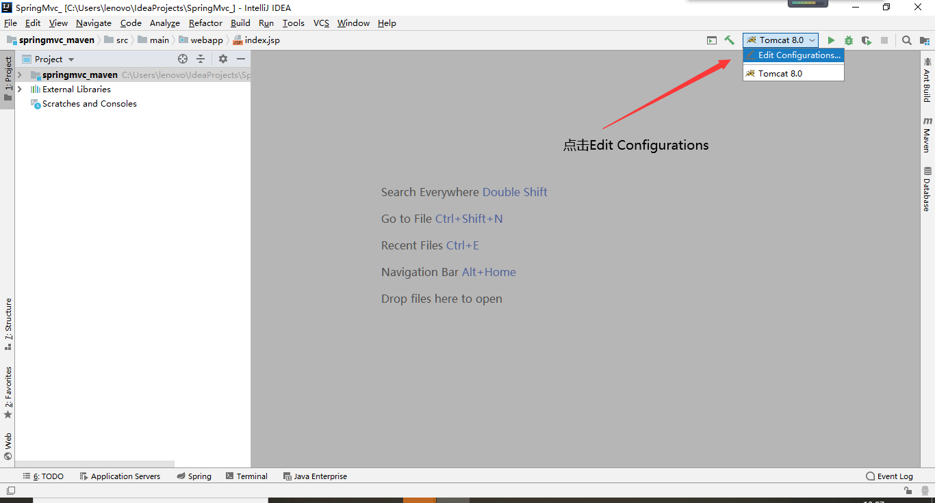Click springmvc_maven in the navigation bar

tap(51, 40)
